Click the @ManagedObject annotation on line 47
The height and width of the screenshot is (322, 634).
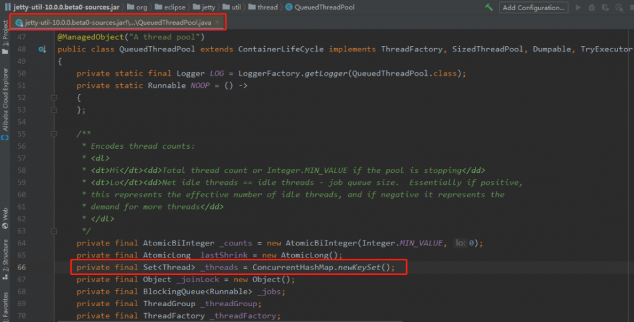coord(91,37)
